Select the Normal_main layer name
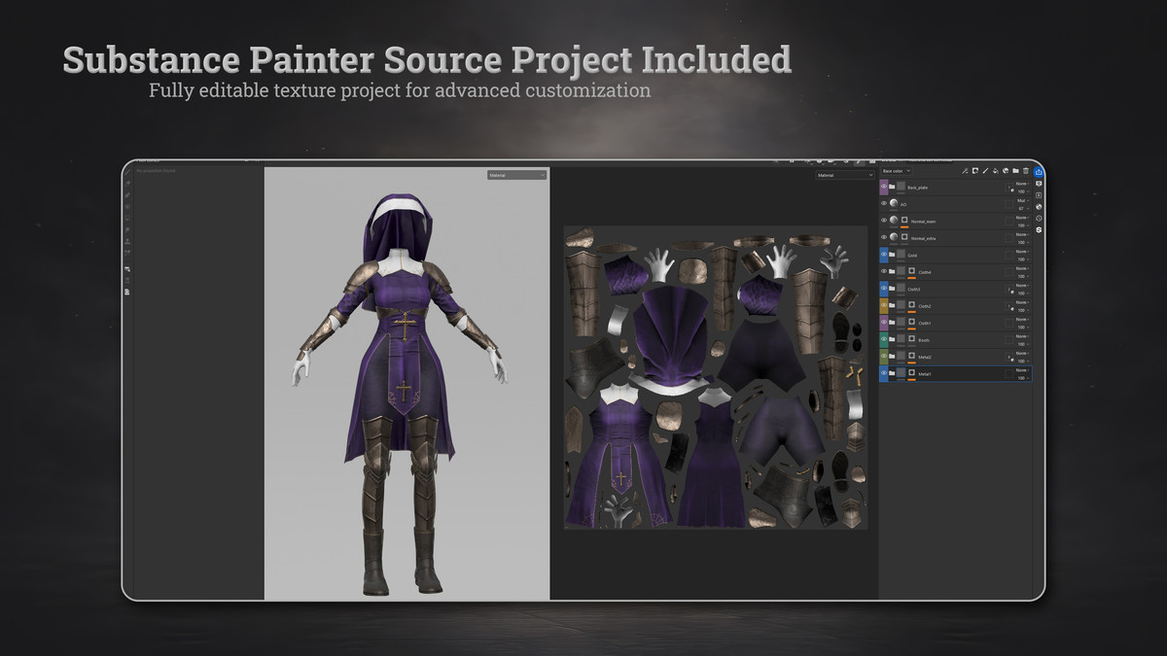Screen dimensions: 1167x656 923,222
